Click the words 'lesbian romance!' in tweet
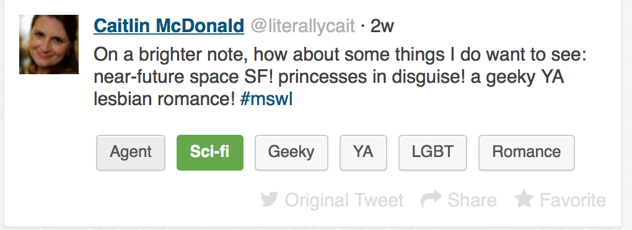 coord(164,99)
